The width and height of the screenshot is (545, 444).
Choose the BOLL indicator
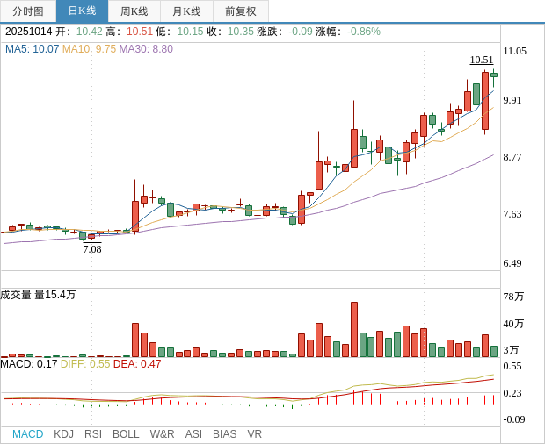pyautogui.click(x=126, y=434)
